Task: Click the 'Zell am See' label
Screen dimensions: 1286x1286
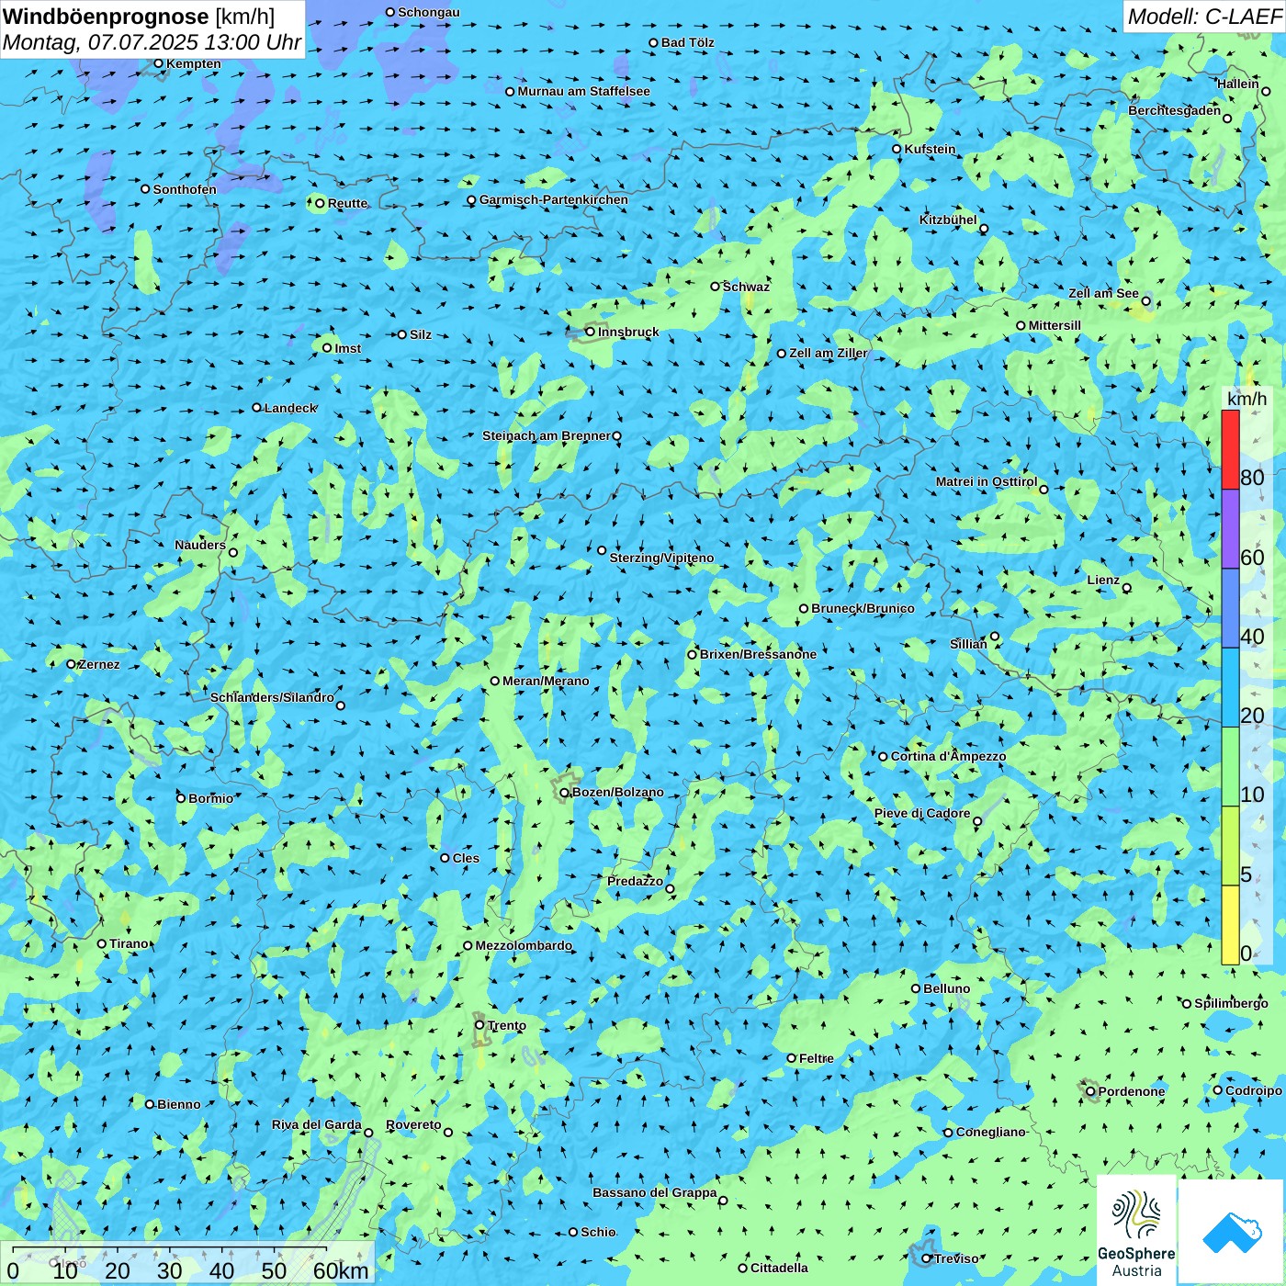Action: pyautogui.click(x=1103, y=293)
